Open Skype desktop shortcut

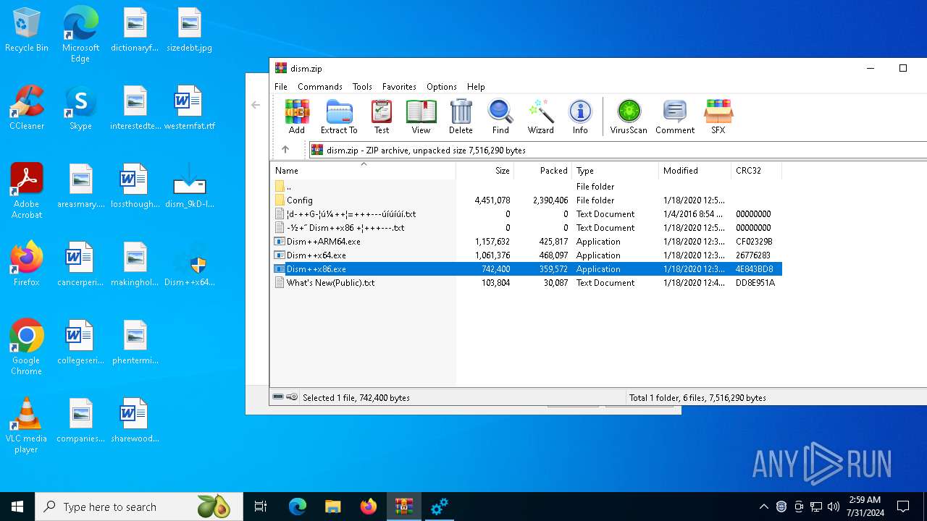[x=80, y=108]
